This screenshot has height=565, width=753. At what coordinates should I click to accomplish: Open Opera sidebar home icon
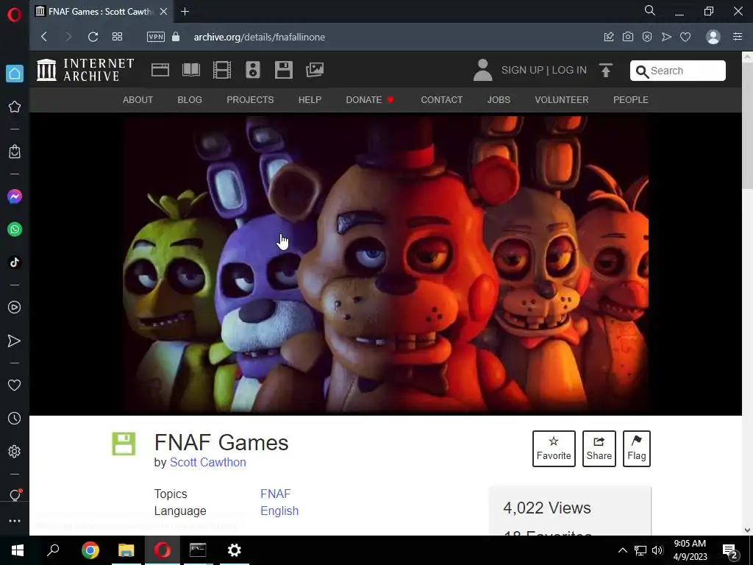[15, 74]
